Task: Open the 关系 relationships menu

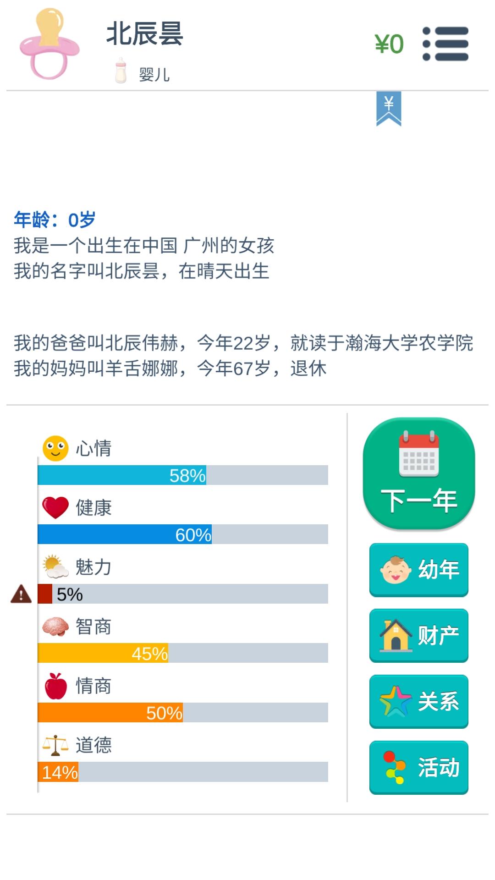Action: (419, 701)
